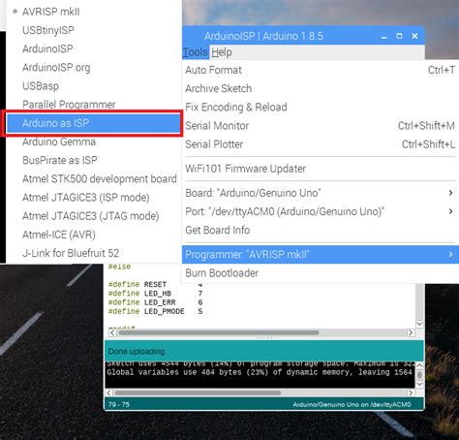Select Arduino as ISP programmer
459x440 pixels.
pos(93,123)
